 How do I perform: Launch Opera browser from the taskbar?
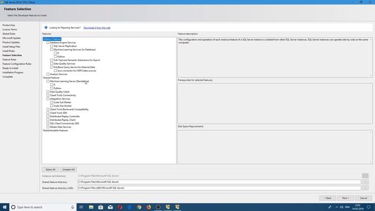click(x=120, y=207)
